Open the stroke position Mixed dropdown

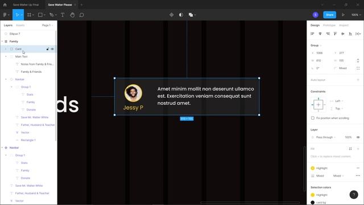[338, 176]
